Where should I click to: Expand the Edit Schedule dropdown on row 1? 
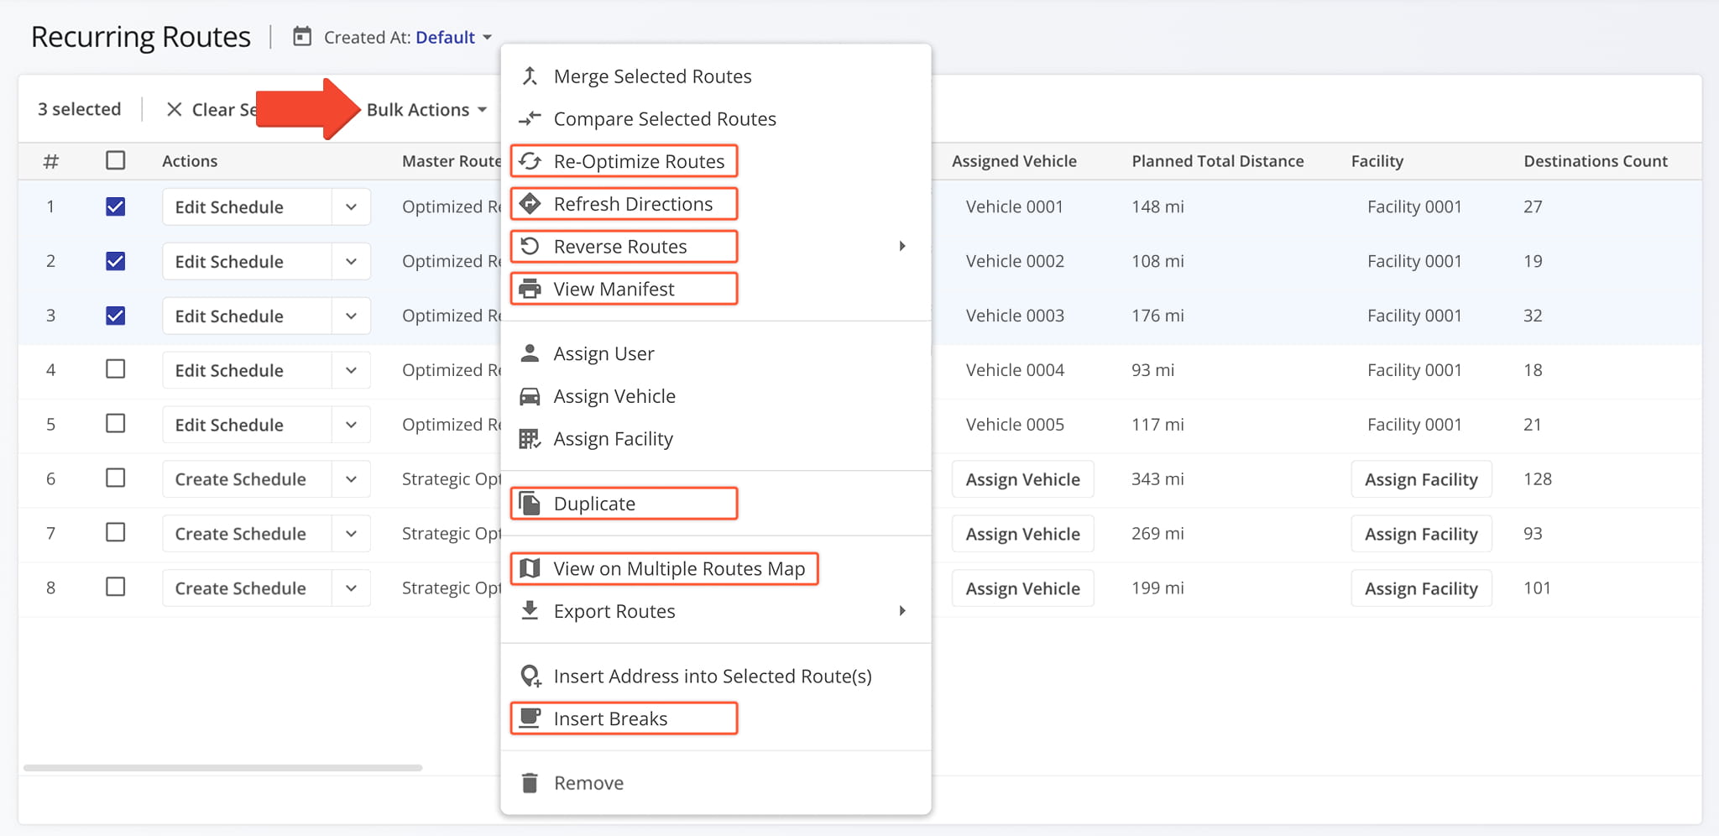click(352, 206)
